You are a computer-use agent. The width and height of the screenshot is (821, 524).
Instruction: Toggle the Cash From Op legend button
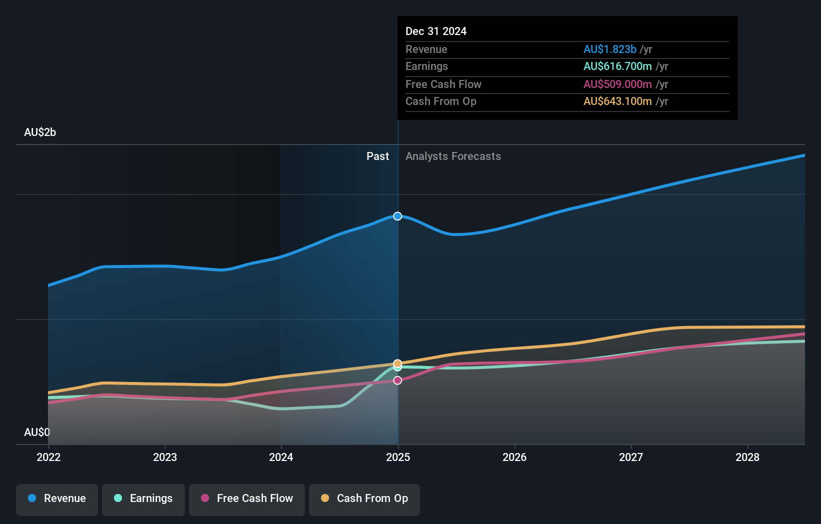coord(364,499)
